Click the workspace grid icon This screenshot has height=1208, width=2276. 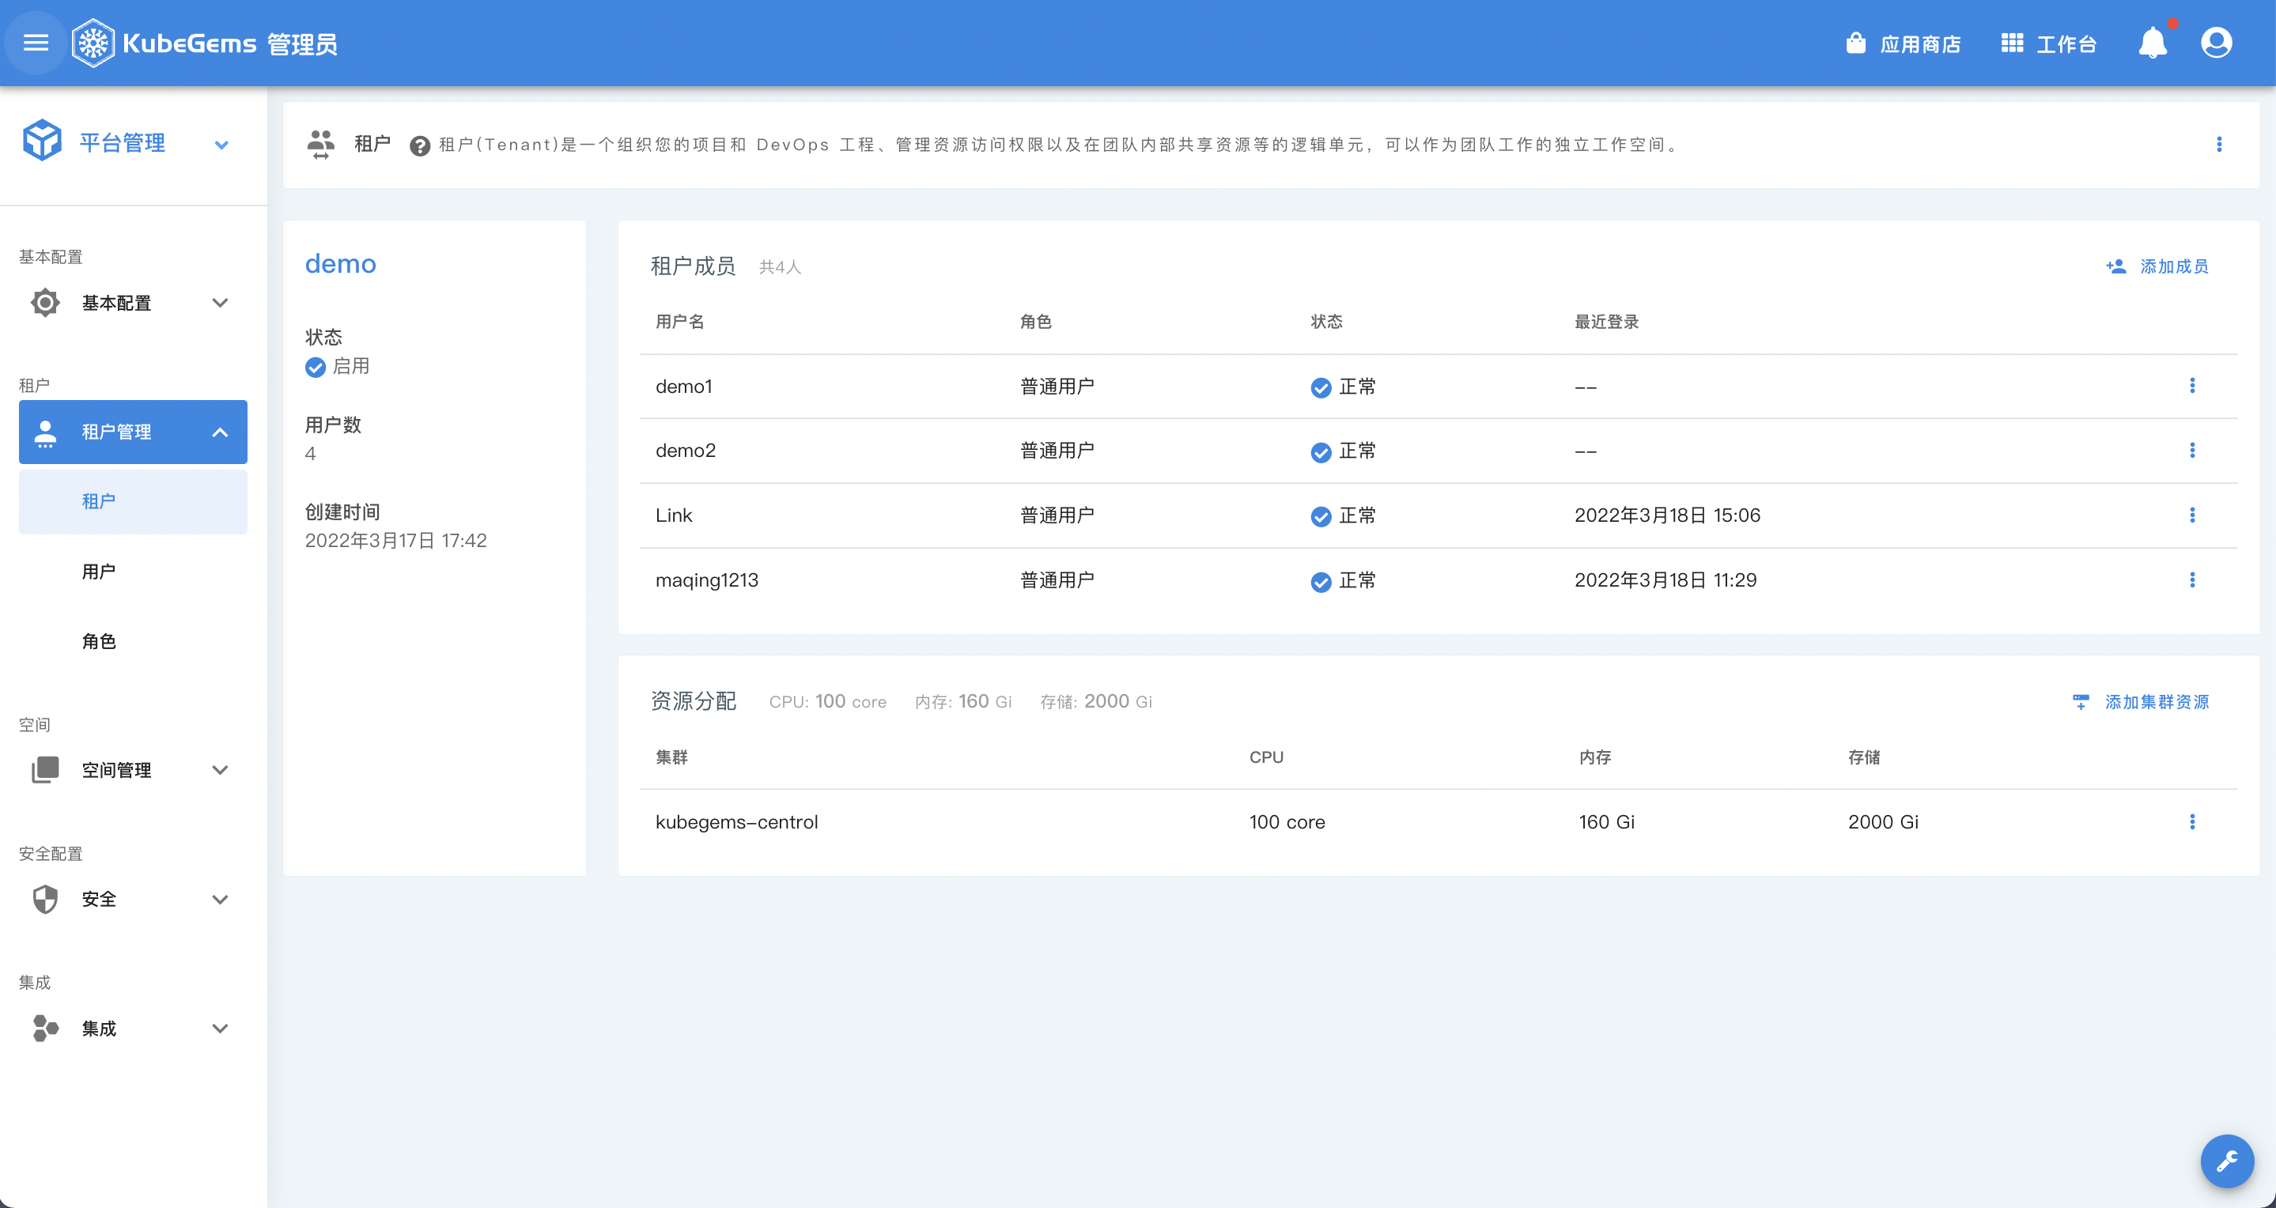pyautogui.click(x=2012, y=43)
